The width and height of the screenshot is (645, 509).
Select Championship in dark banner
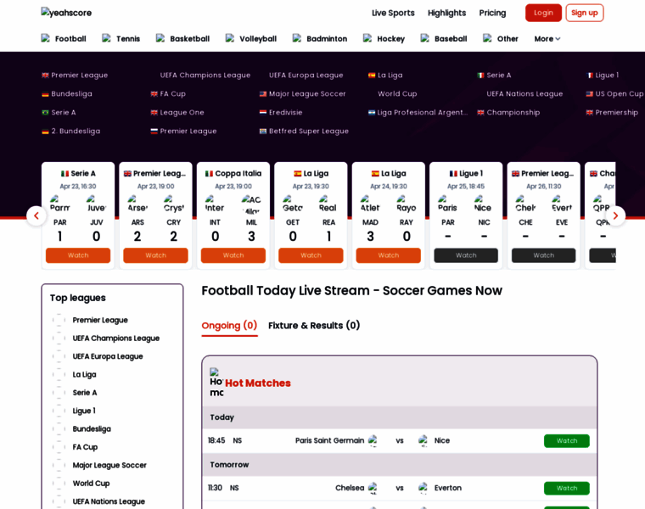pos(508,112)
